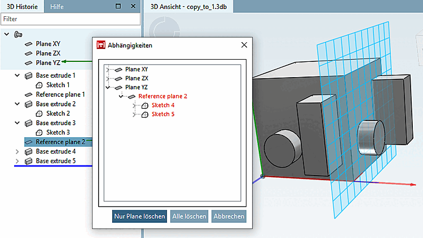Click the Abhängigkeiten dialog title icon
Screen dimensions: 423x238
coord(101,45)
